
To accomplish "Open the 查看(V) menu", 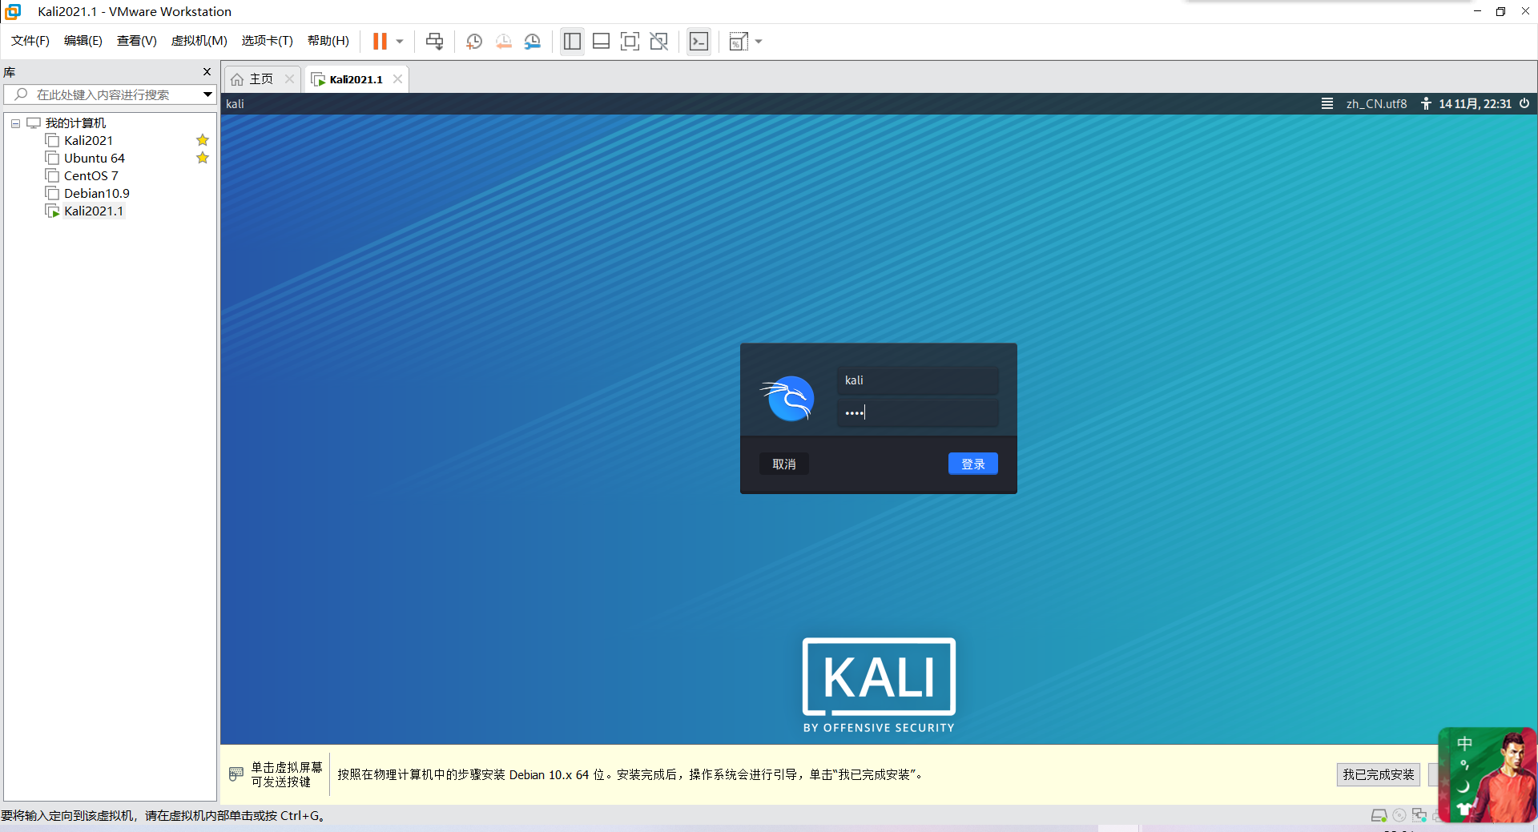I will [137, 41].
